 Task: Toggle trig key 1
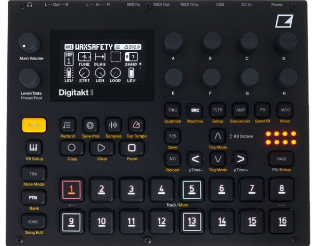coord(71,189)
